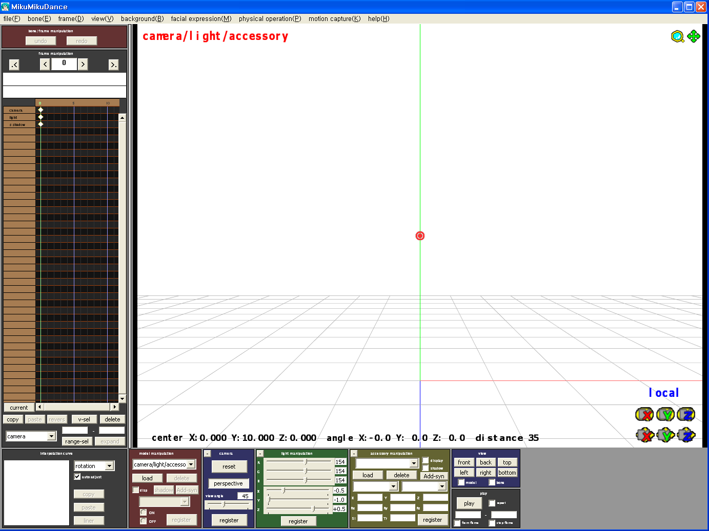Image resolution: width=709 pixels, height=531 pixels.
Task: Open the background menu
Action: coord(143,18)
